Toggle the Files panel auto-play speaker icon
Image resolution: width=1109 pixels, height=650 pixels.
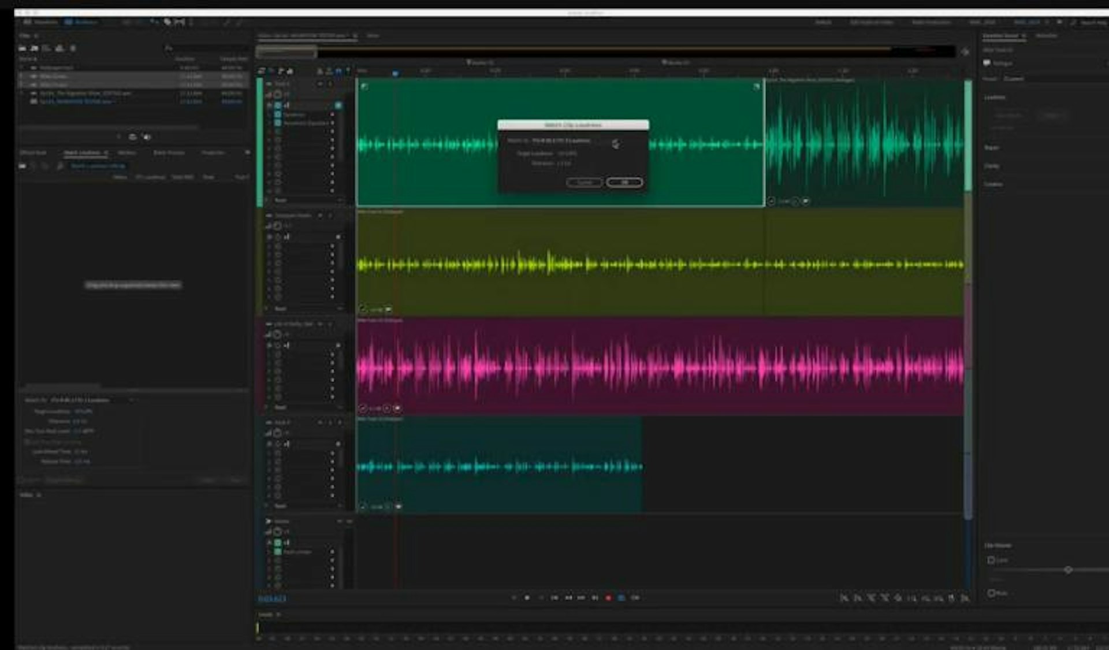click(x=147, y=137)
